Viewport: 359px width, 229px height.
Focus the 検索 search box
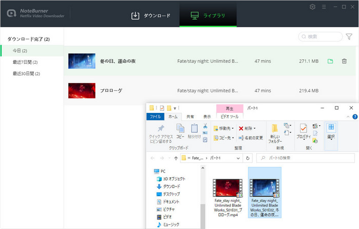pos(321,36)
